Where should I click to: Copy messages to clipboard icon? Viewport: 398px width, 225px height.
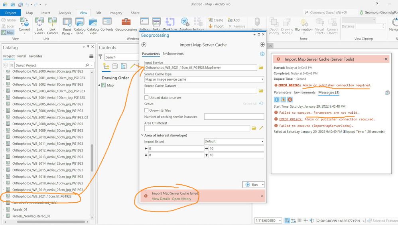387,93
